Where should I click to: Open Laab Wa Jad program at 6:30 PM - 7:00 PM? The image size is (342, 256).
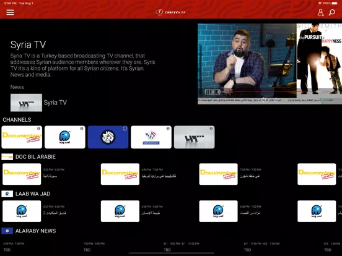pos(218,211)
